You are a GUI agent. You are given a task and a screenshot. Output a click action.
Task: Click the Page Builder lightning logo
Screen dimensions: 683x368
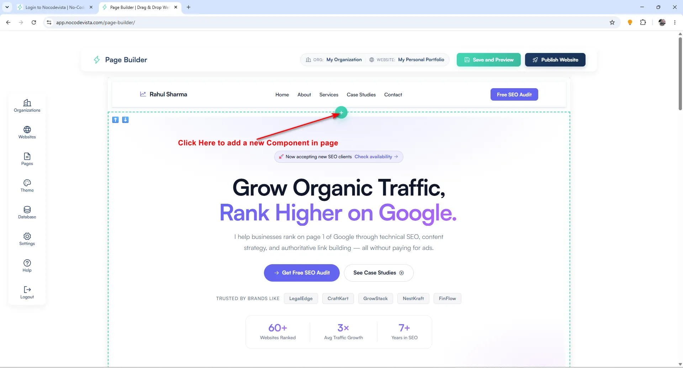(97, 60)
